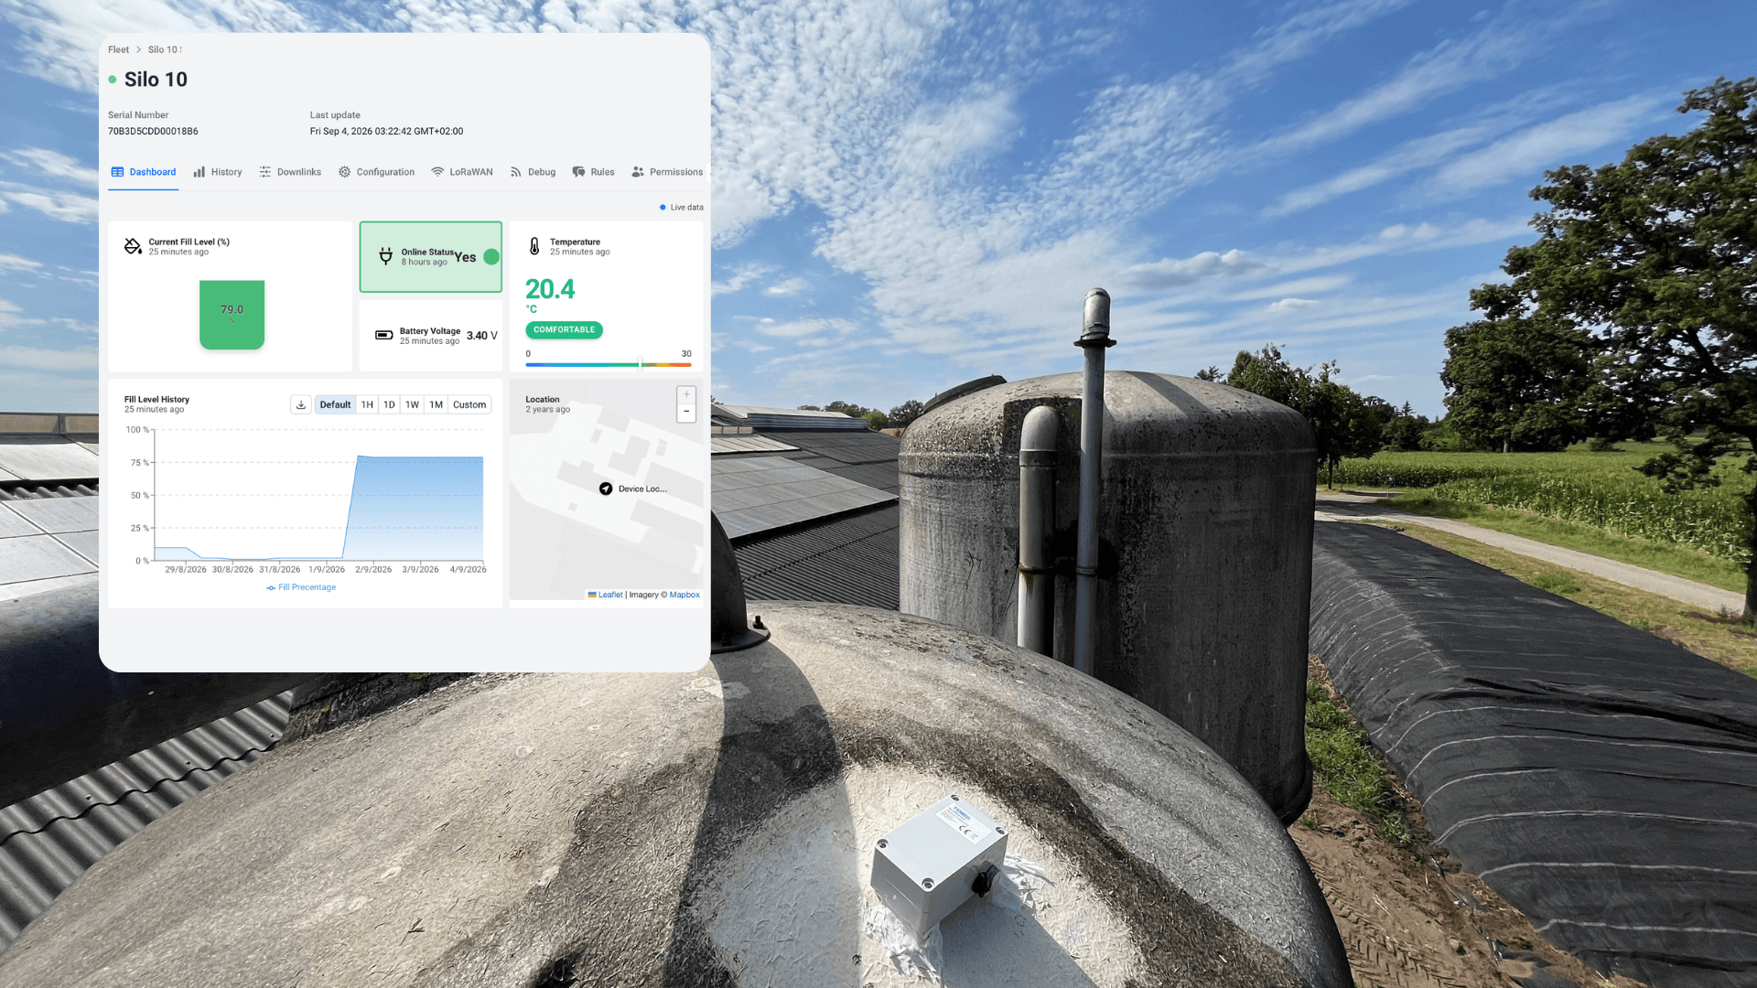The height and width of the screenshot is (988, 1757).
Task: Click the Fleet breadcrumb link
Action: [x=118, y=49]
